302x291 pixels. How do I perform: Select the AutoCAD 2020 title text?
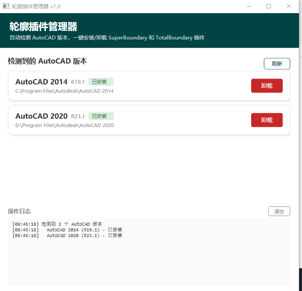point(41,116)
